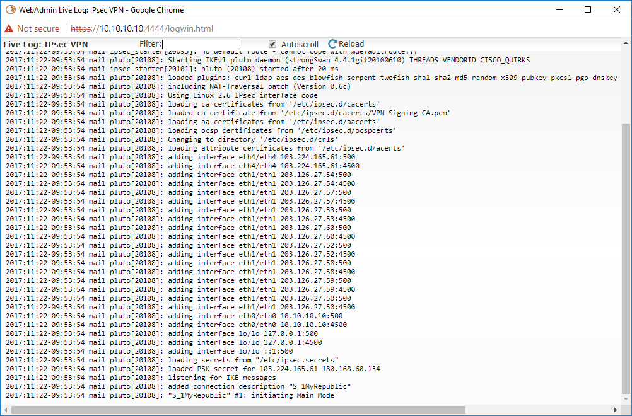Click the eth1 203.126.27.53:500 log line
The image size is (632, 416).
[178, 211]
